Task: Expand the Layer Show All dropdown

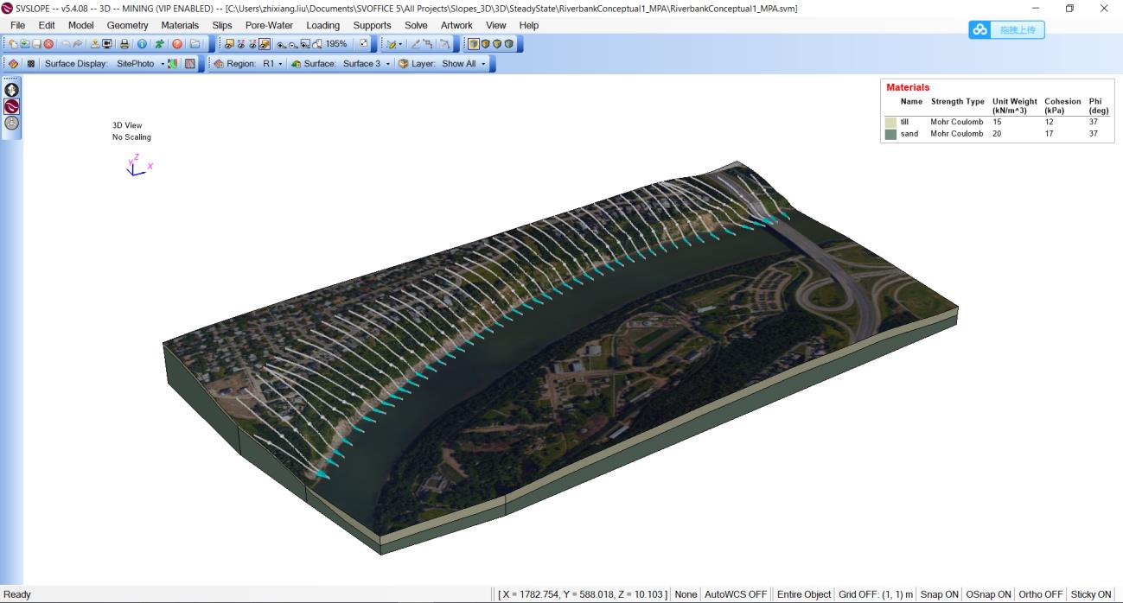Action: (483, 64)
